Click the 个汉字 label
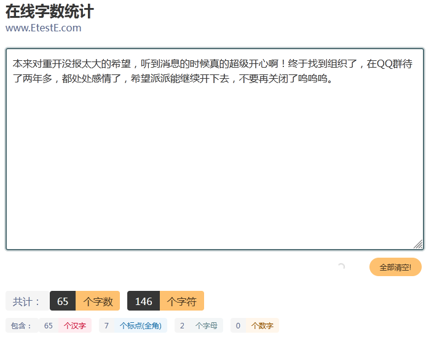The height and width of the screenshot is (337, 426). (75, 325)
